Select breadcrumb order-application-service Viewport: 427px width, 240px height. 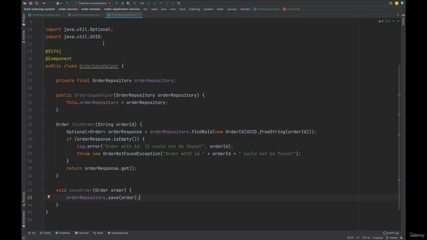click(x=121, y=9)
